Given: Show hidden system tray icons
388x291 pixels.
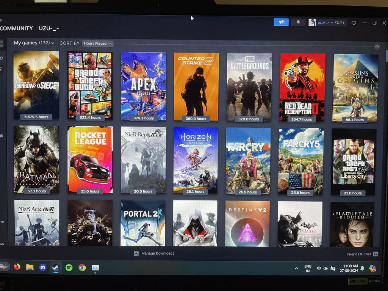Looking at the screenshot, I should (x=296, y=269).
